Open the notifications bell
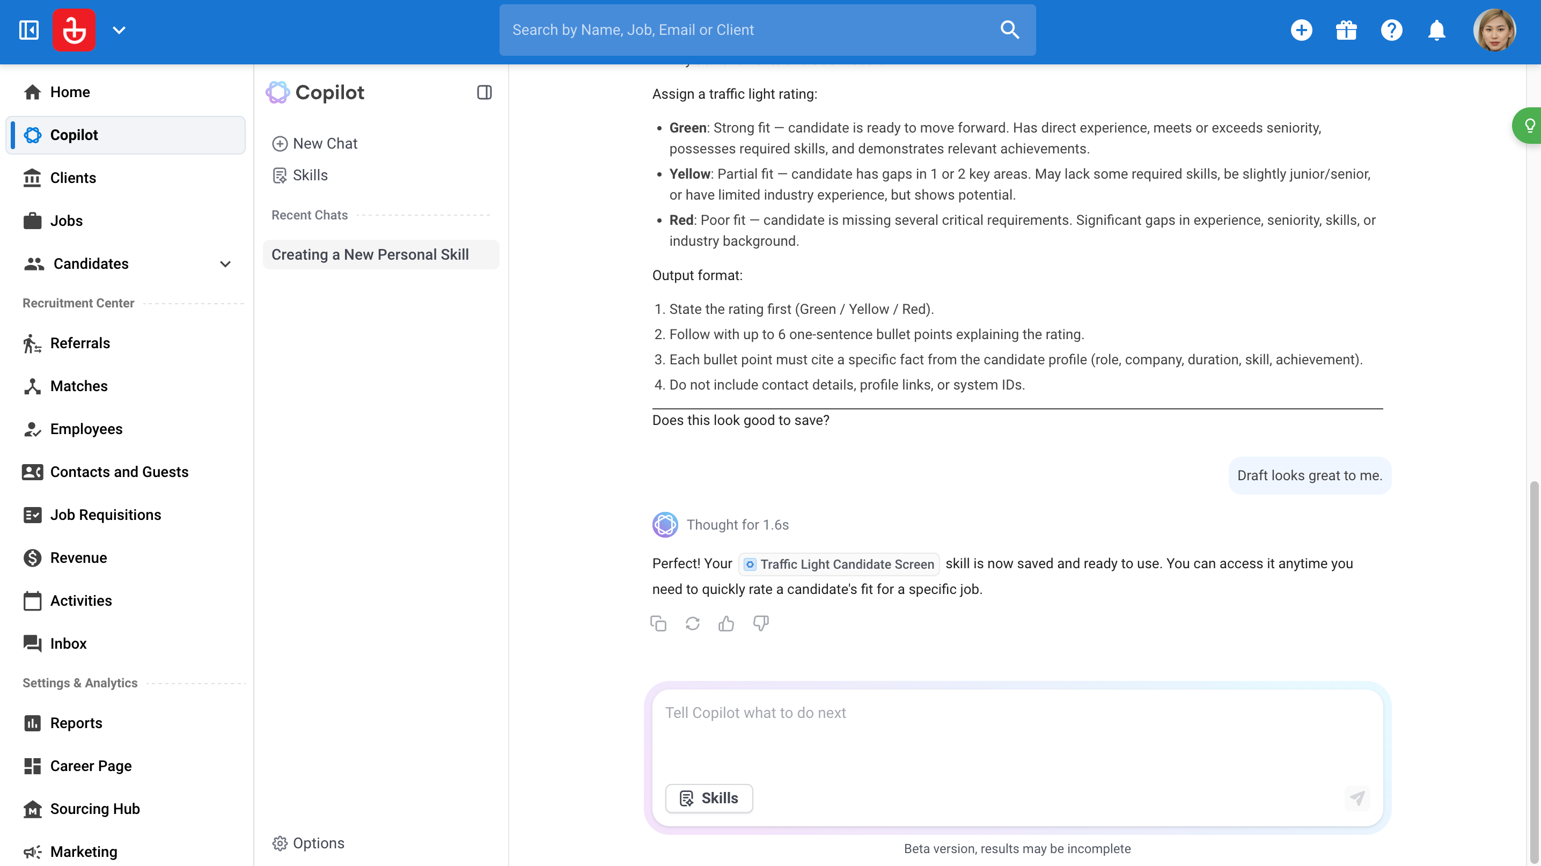Screen dimensions: 1541x866 point(1436,30)
